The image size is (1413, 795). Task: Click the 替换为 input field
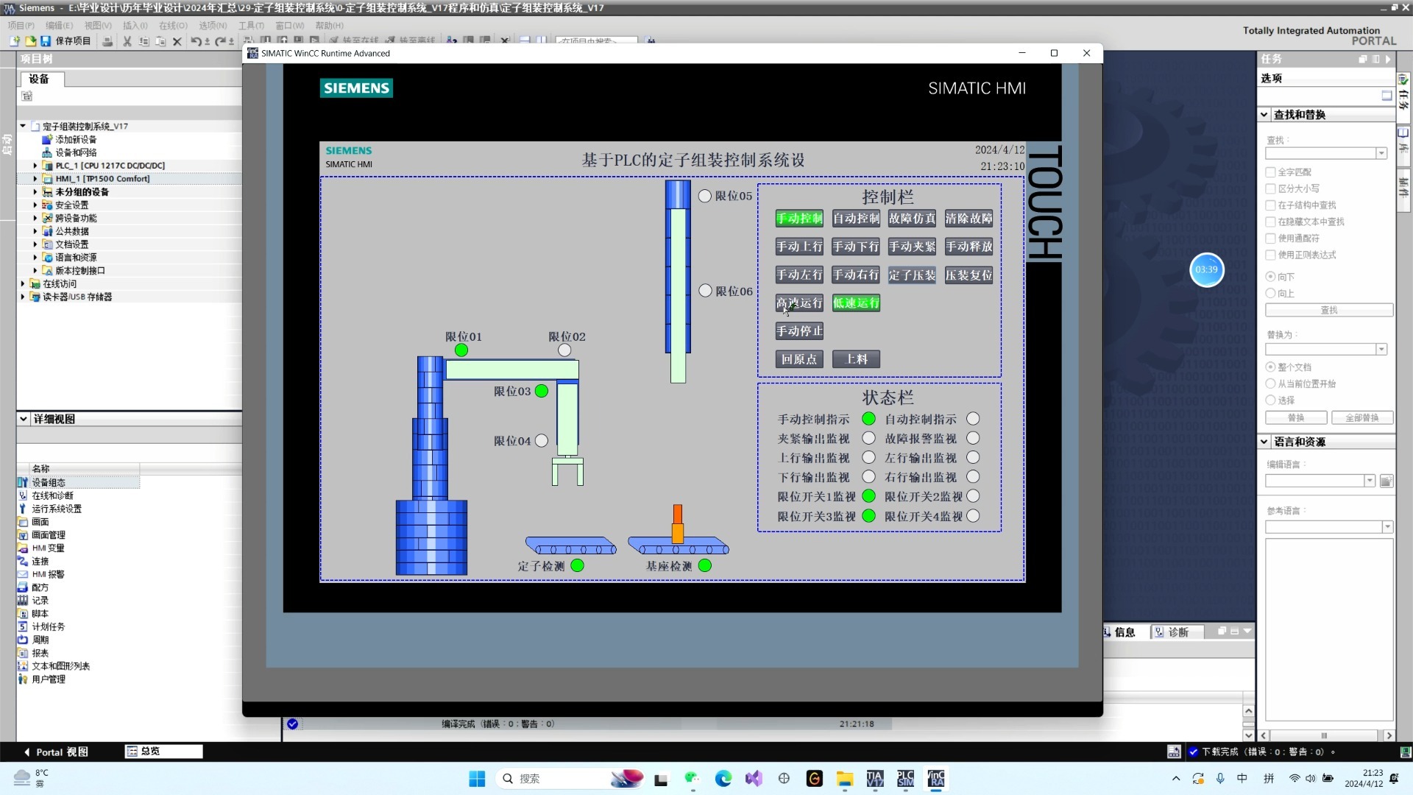point(1320,350)
